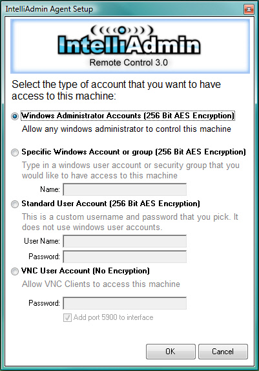
Task: Click the signal wave icon above logo
Action: click(x=122, y=30)
